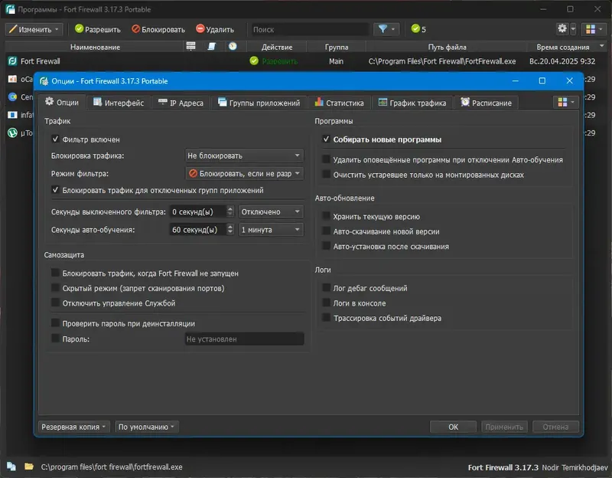Enable Пароль checkbox
This screenshot has width=612, height=478.
pos(55,339)
